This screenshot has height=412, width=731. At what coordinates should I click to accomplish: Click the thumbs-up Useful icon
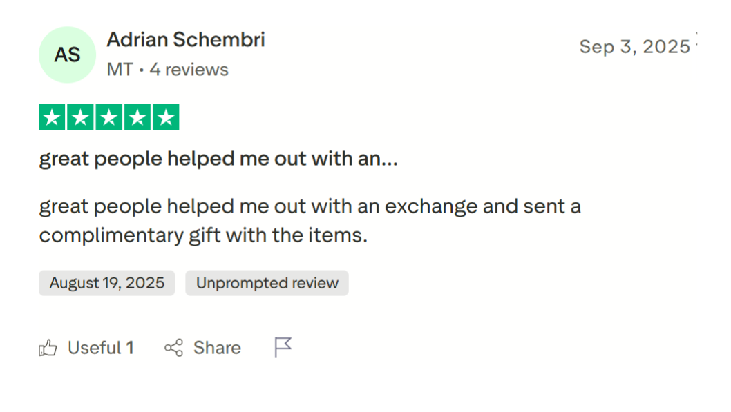(x=48, y=348)
